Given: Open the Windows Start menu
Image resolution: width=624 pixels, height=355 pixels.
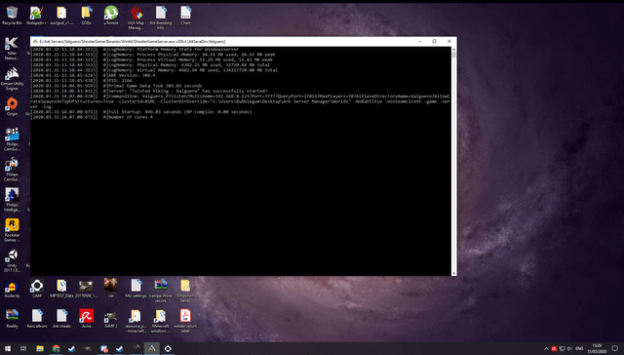Looking at the screenshot, I should (x=8, y=348).
